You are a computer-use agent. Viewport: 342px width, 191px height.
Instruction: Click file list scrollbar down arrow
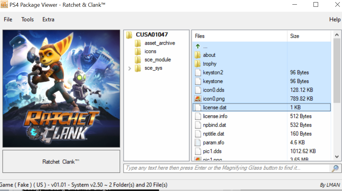point(337,157)
